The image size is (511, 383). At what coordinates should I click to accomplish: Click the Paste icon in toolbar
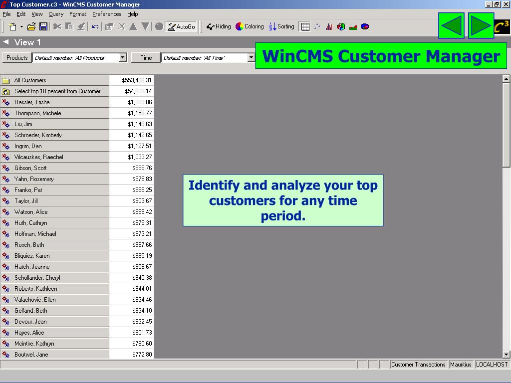[81, 27]
